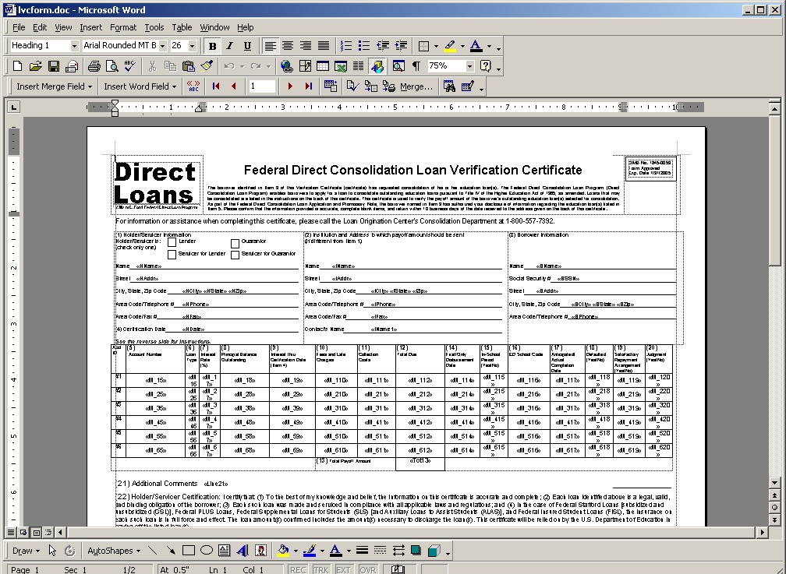Open the Edit menu
786x574 pixels.
tap(40, 27)
